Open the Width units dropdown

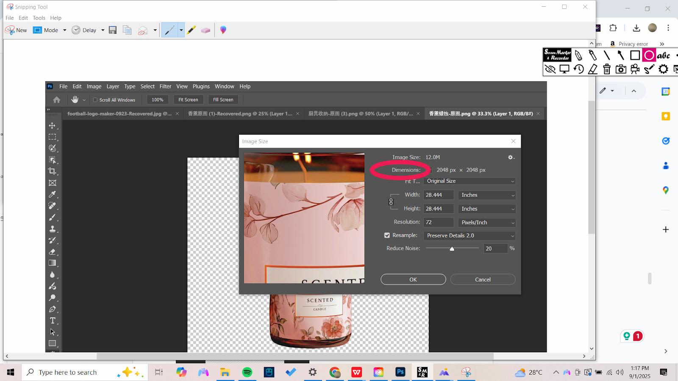[x=487, y=195]
